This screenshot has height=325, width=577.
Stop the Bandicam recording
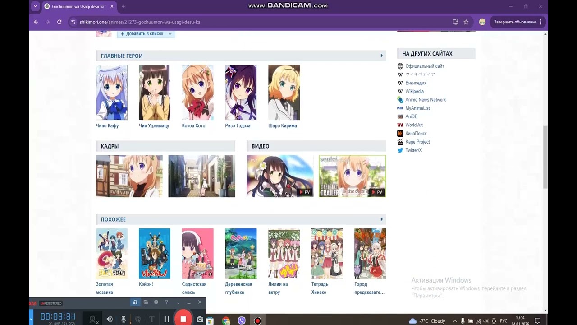point(183,319)
